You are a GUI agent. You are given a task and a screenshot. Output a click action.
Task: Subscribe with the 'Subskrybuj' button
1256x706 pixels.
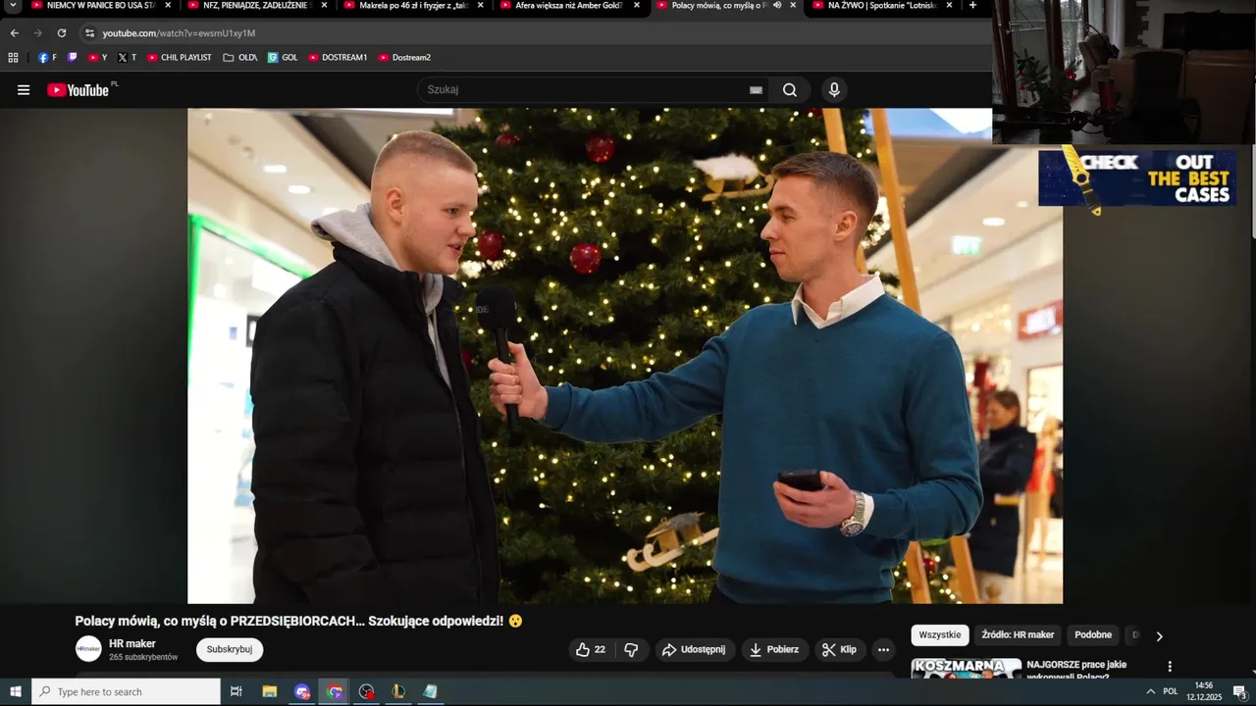coord(230,649)
